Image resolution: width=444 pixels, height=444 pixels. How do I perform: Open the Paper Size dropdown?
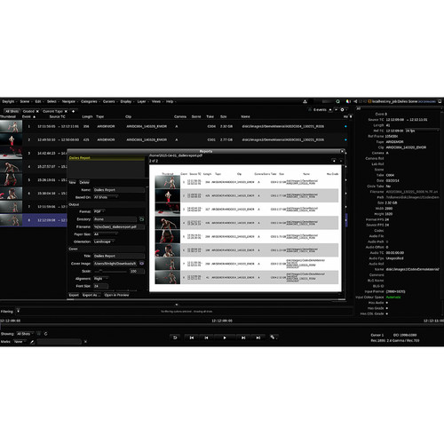click(106, 234)
